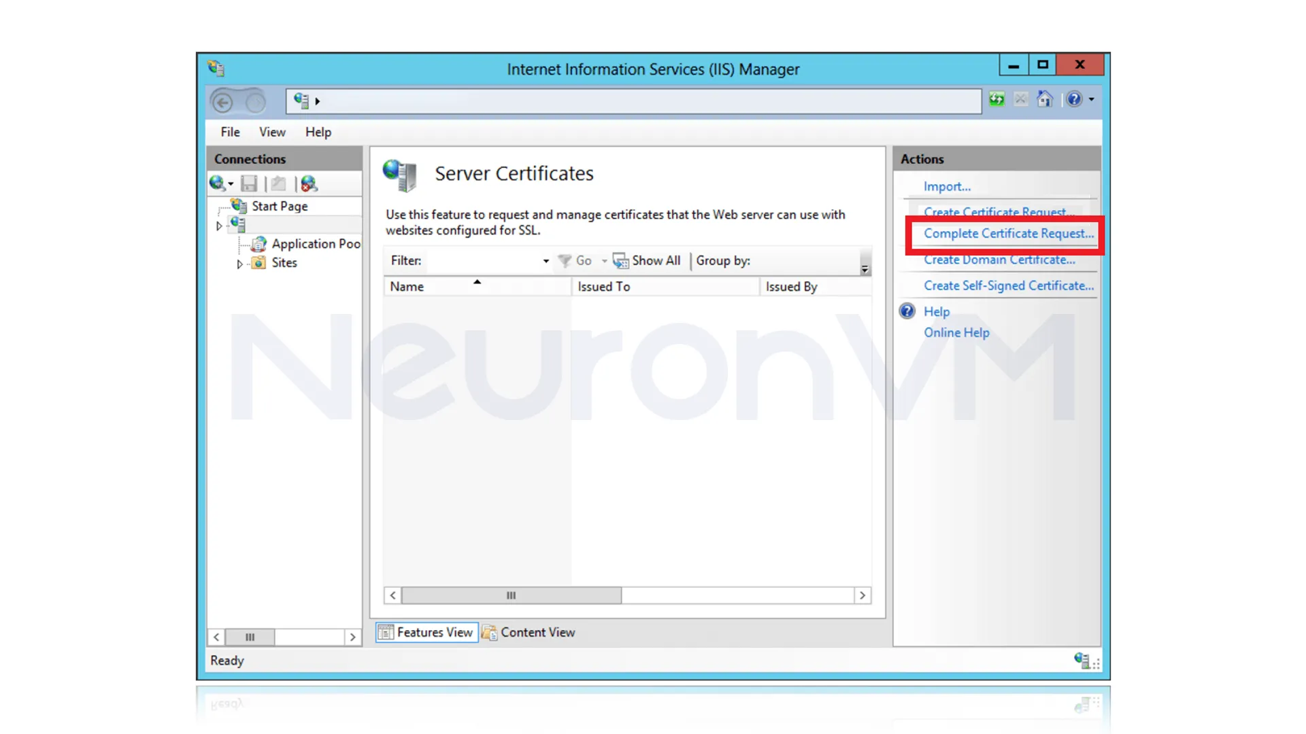This screenshot has width=1306, height=734.
Task: Click the Home icon in the toolbar
Action: pos(1045,100)
